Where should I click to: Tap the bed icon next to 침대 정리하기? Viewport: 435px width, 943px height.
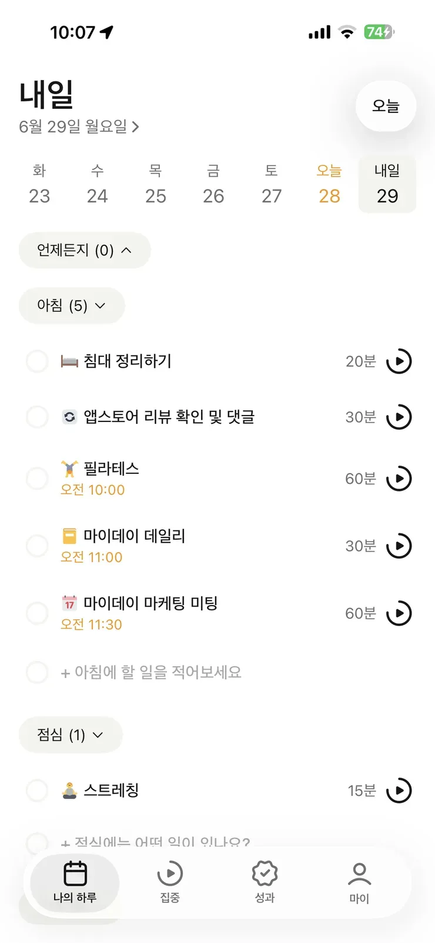pos(69,361)
